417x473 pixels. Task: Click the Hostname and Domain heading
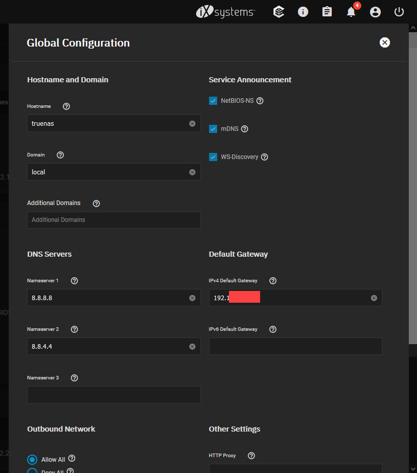pyautogui.click(x=68, y=80)
